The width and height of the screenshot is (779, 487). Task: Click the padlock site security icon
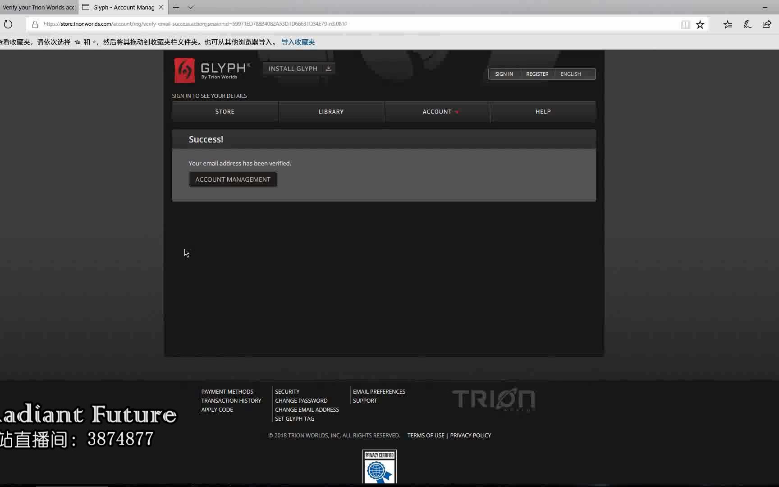point(35,24)
